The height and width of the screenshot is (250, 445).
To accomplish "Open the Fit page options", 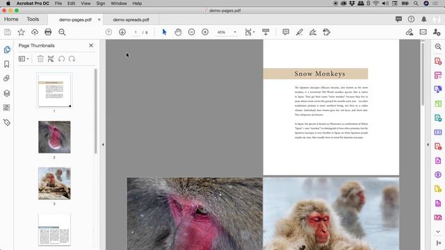I will pos(250,32).
